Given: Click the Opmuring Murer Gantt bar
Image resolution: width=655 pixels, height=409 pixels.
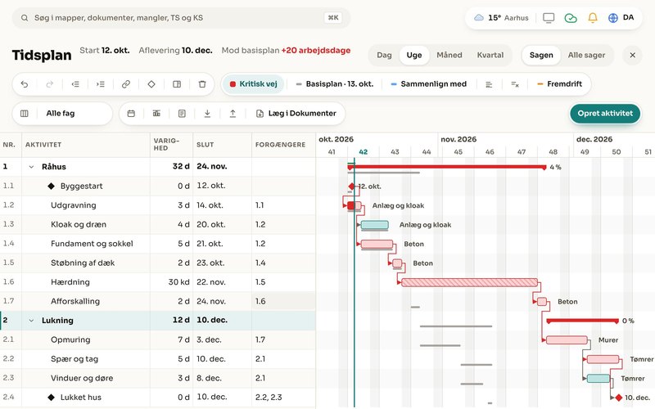Looking at the screenshot, I should pos(567,340).
